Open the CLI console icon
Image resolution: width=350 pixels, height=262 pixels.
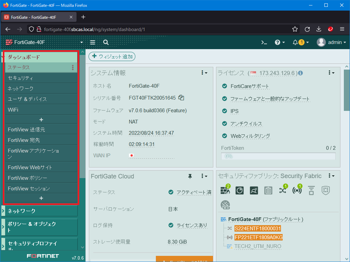(x=264, y=42)
